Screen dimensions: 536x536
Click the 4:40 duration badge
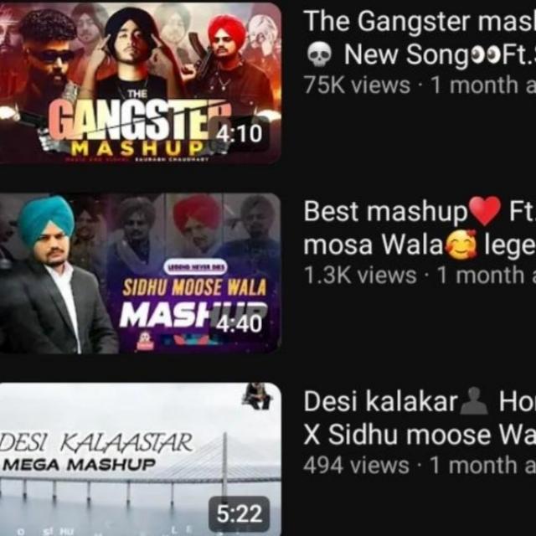click(x=239, y=323)
